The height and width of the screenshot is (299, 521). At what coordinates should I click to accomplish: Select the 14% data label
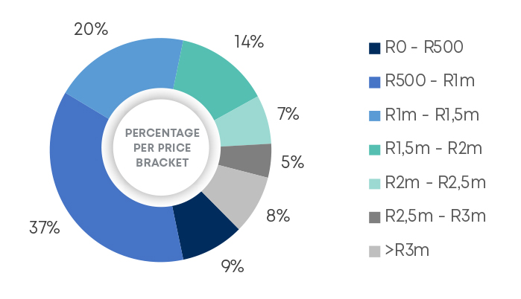[248, 42]
